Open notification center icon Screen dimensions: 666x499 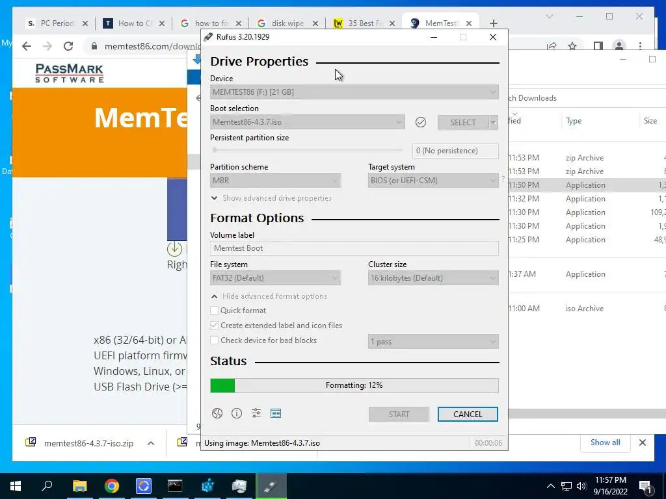coord(645,486)
